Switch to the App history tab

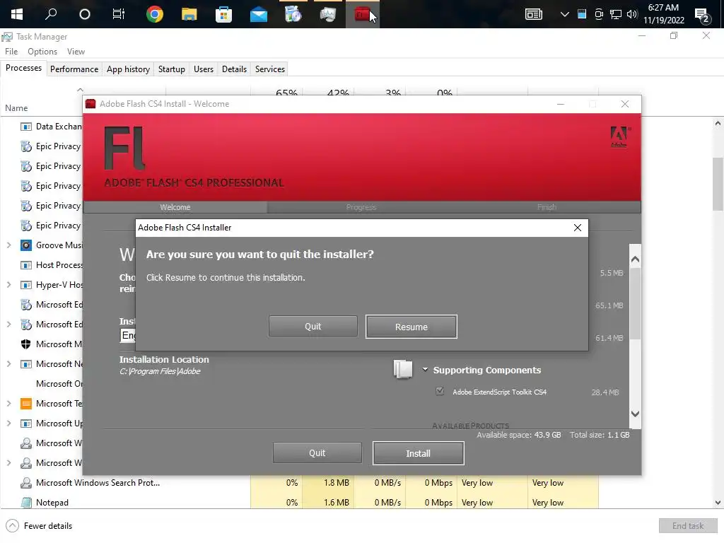click(x=128, y=69)
